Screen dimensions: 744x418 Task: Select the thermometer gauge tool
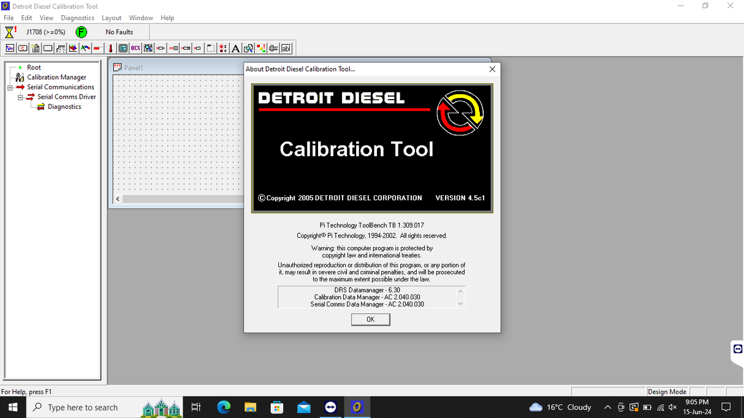[110, 48]
